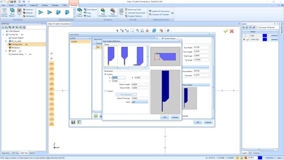This screenshot has height=160, width=284.
Task: Launch the Stock Wizard icon
Action: coord(12,12)
